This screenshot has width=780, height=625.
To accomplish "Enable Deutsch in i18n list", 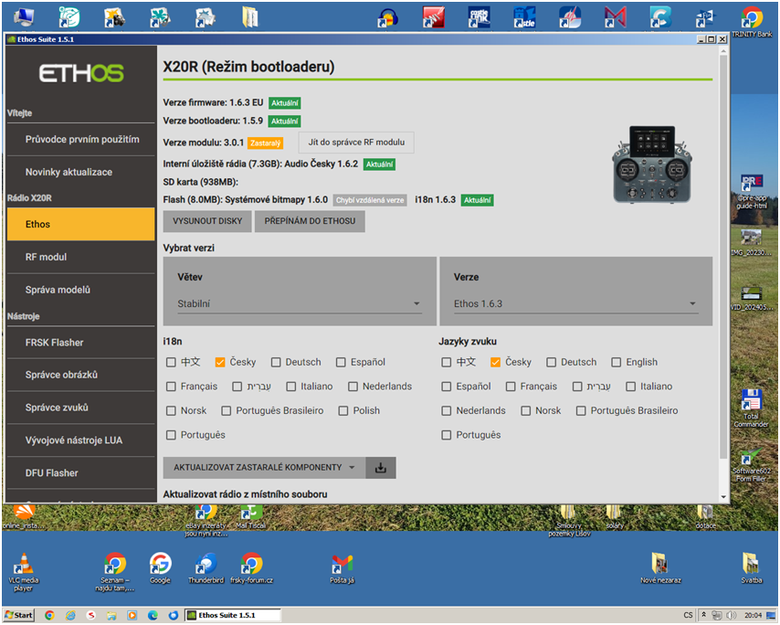I will [277, 362].
